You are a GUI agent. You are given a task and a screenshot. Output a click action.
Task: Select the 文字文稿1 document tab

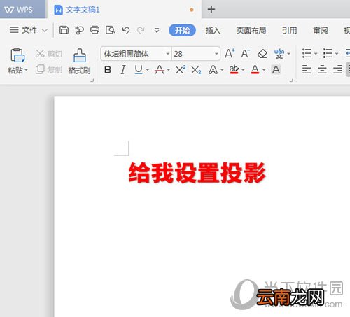(x=125, y=10)
